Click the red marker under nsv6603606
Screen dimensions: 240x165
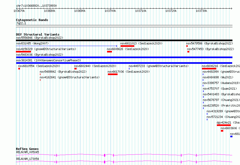tap(222, 131)
